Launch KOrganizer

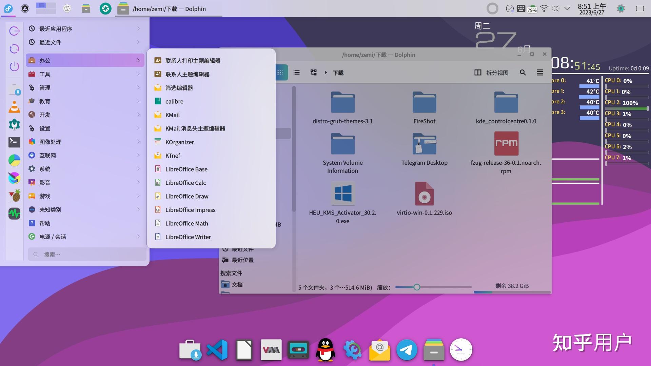pos(211,142)
